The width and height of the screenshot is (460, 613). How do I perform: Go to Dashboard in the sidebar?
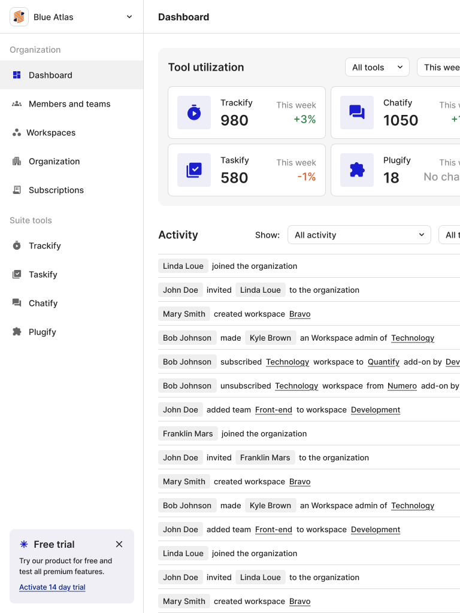50,75
